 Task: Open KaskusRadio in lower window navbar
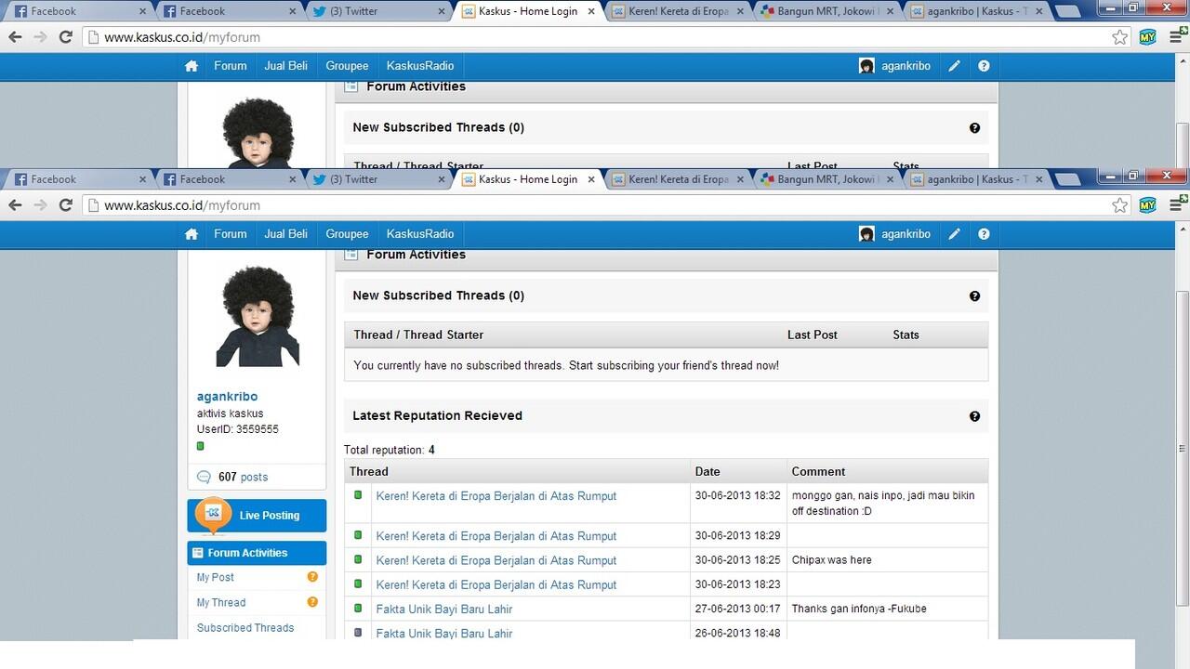pyautogui.click(x=420, y=234)
